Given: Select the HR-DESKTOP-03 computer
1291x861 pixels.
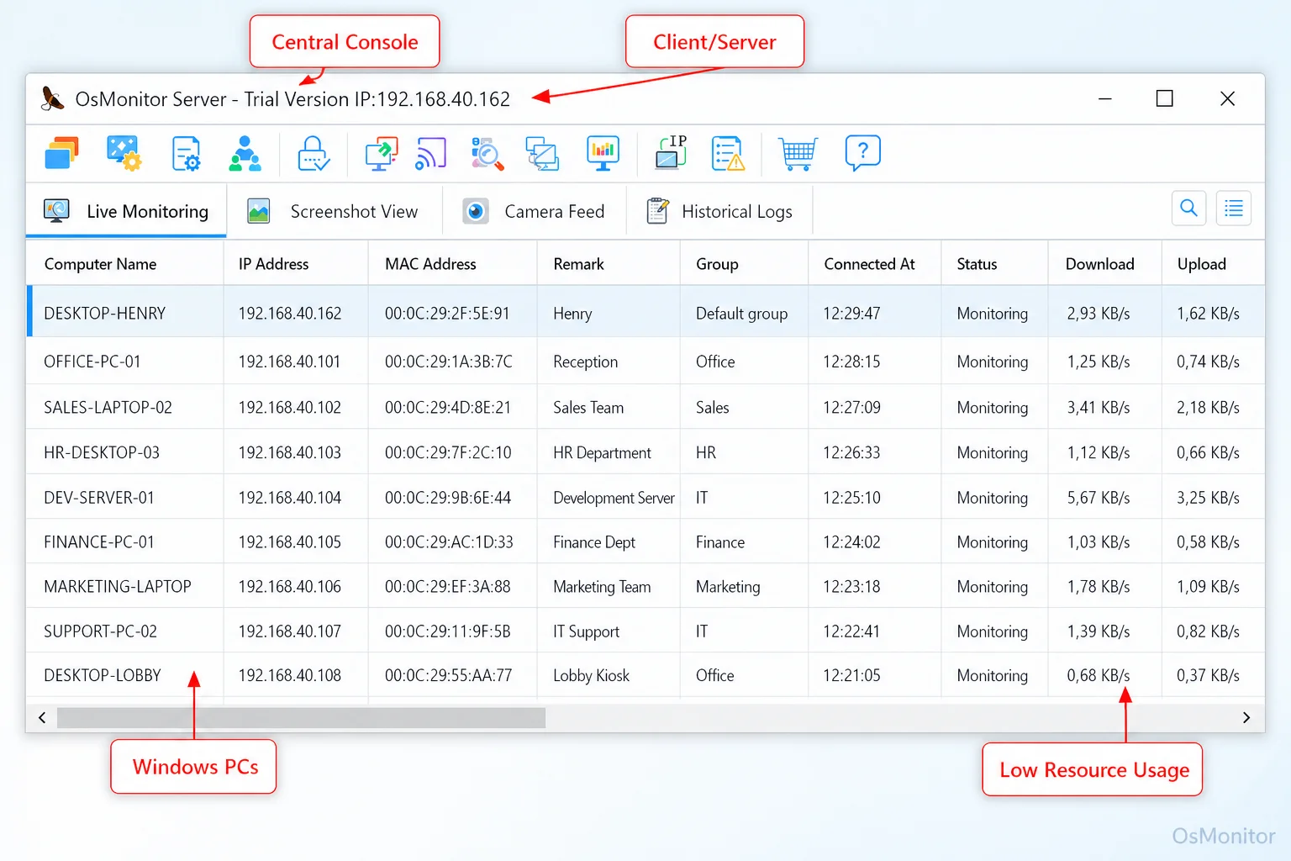Looking at the screenshot, I should (x=102, y=452).
